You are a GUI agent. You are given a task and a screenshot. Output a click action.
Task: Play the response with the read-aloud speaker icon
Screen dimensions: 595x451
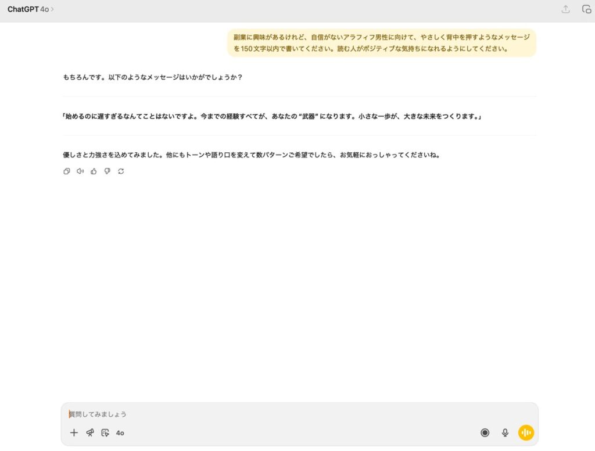click(x=80, y=171)
